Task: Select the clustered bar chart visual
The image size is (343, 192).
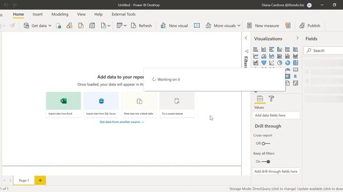Action: click(272, 50)
